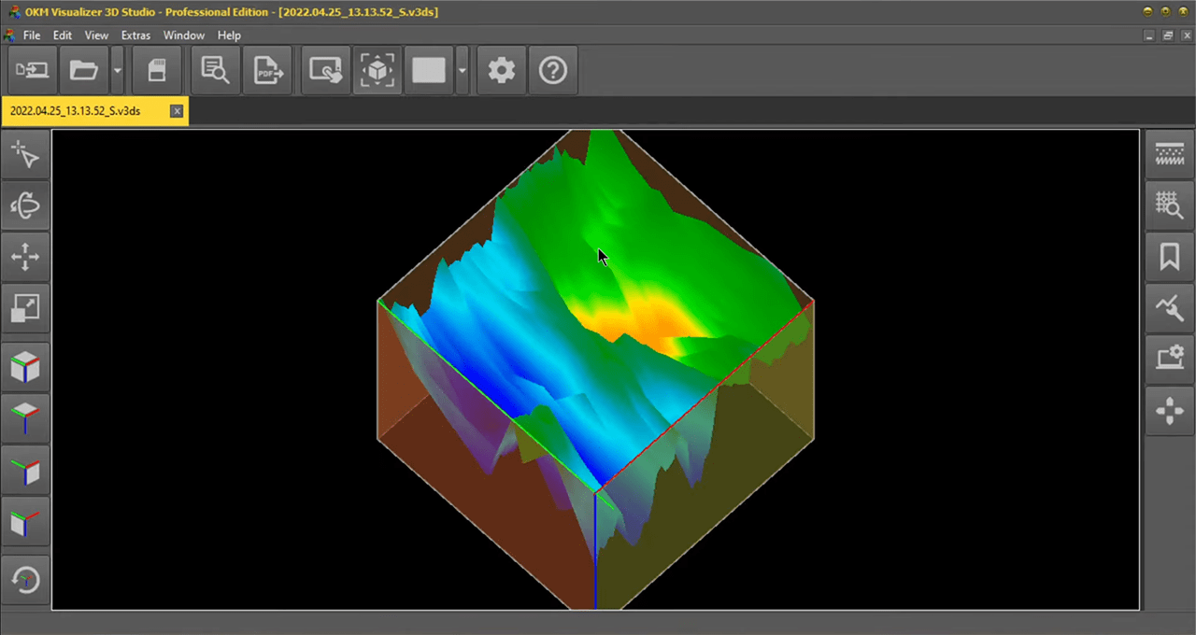Click the touch screen mode icon
The image size is (1196, 635).
coord(326,70)
